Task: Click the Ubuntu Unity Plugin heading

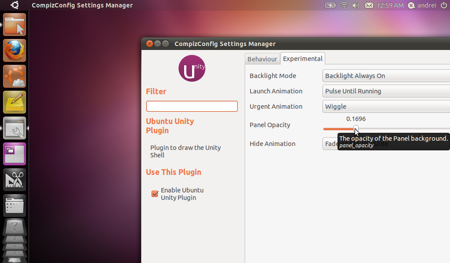Action: [x=170, y=126]
